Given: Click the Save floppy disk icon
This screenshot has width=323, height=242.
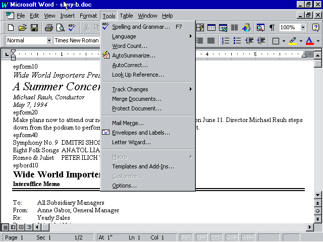Looking at the screenshot, I should [x=34, y=27].
